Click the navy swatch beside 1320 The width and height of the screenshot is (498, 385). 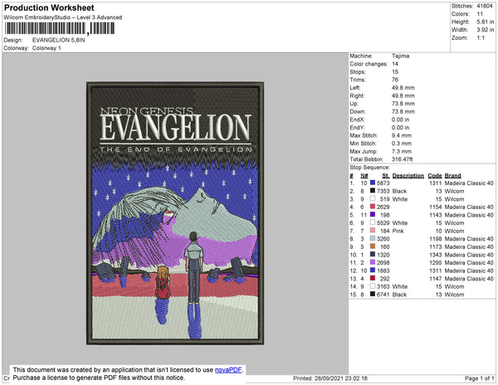[x=373, y=254]
